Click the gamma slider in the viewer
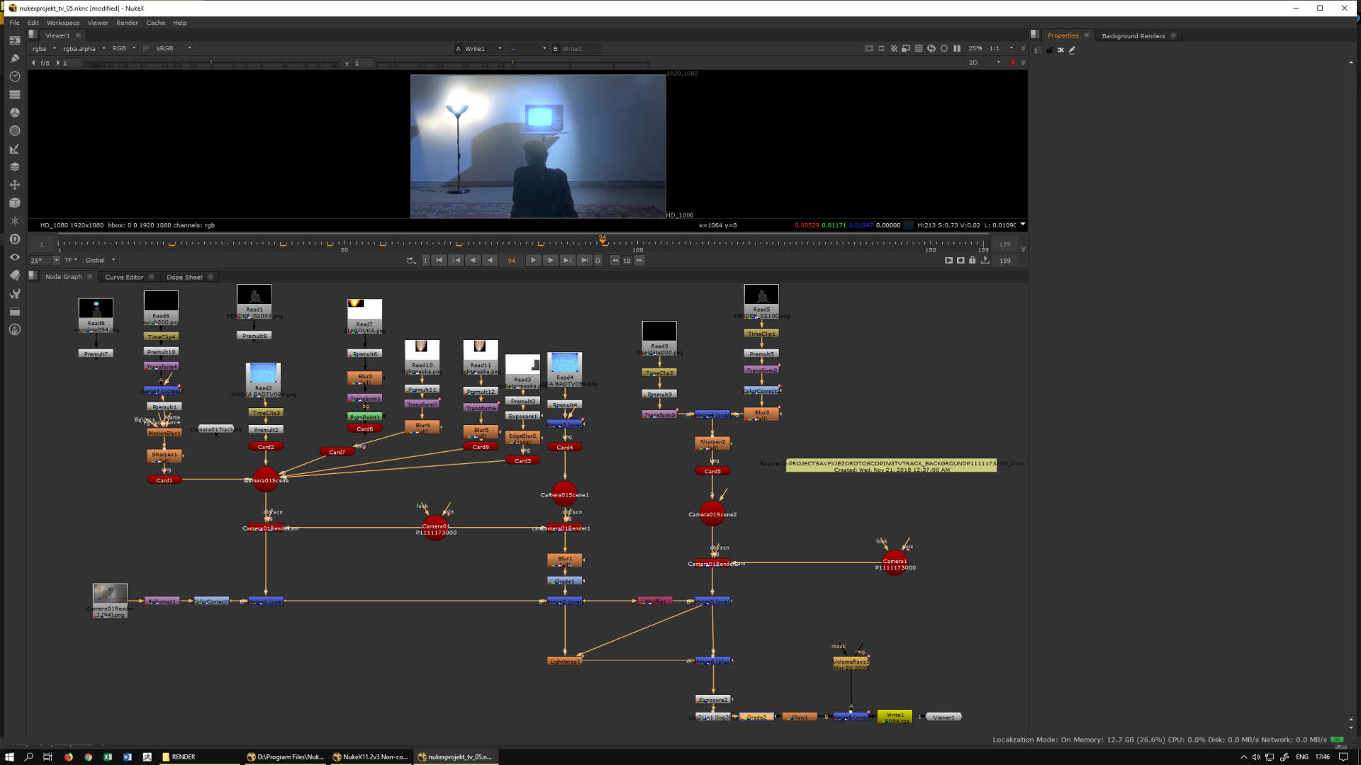The height and width of the screenshot is (765, 1361). pos(513,64)
